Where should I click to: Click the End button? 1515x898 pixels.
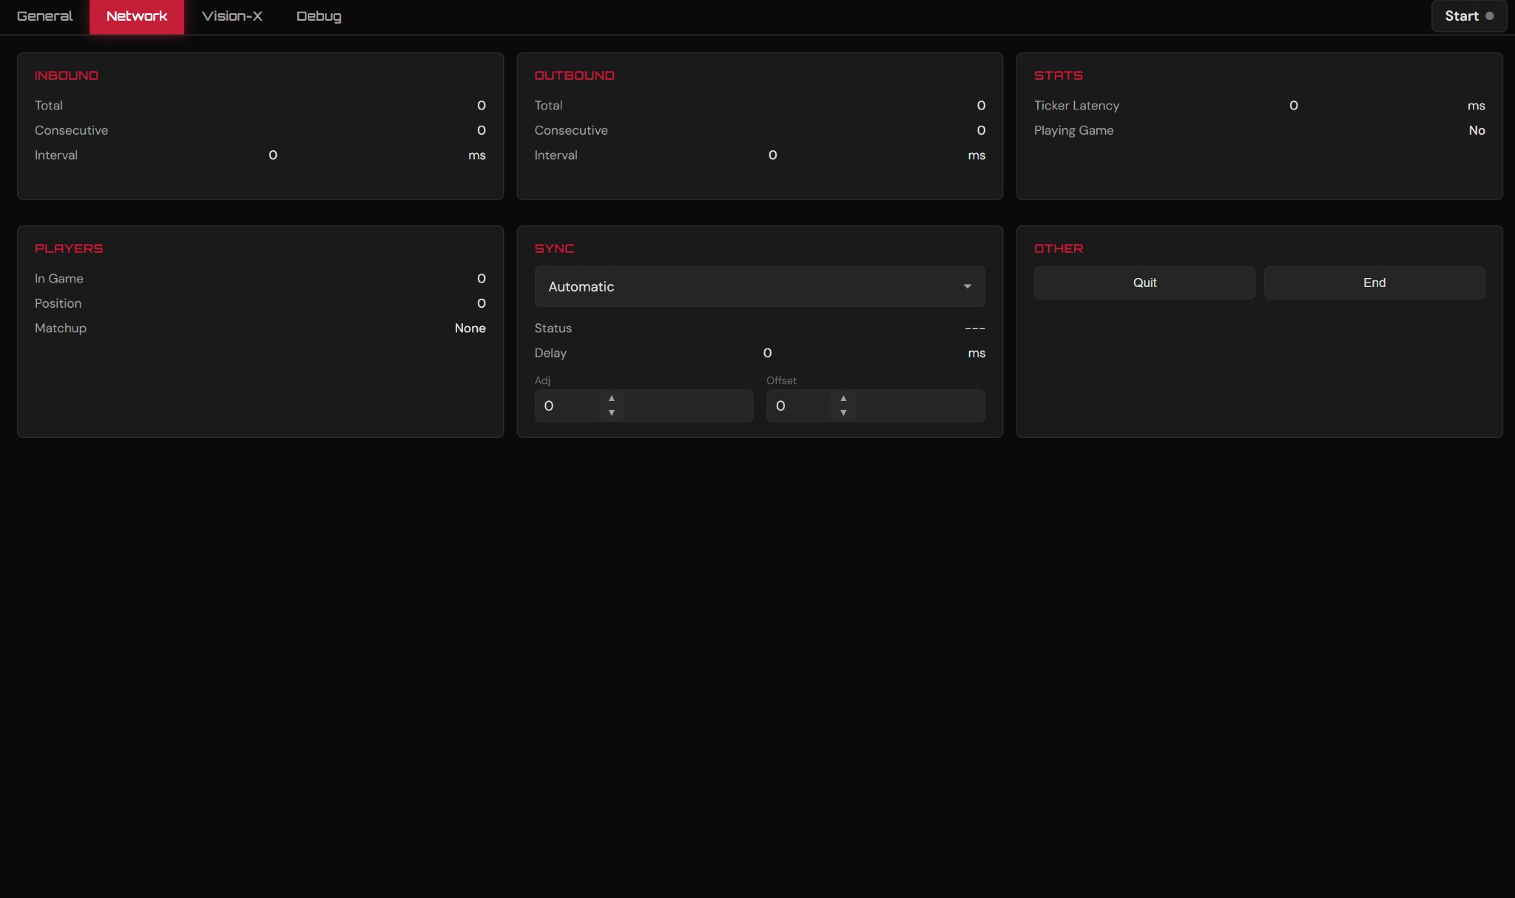pos(1374,283)
